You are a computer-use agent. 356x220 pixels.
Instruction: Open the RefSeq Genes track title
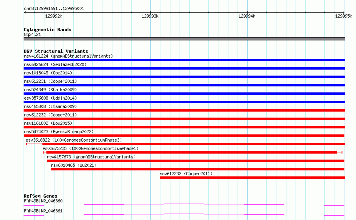(x=41, y=196)
